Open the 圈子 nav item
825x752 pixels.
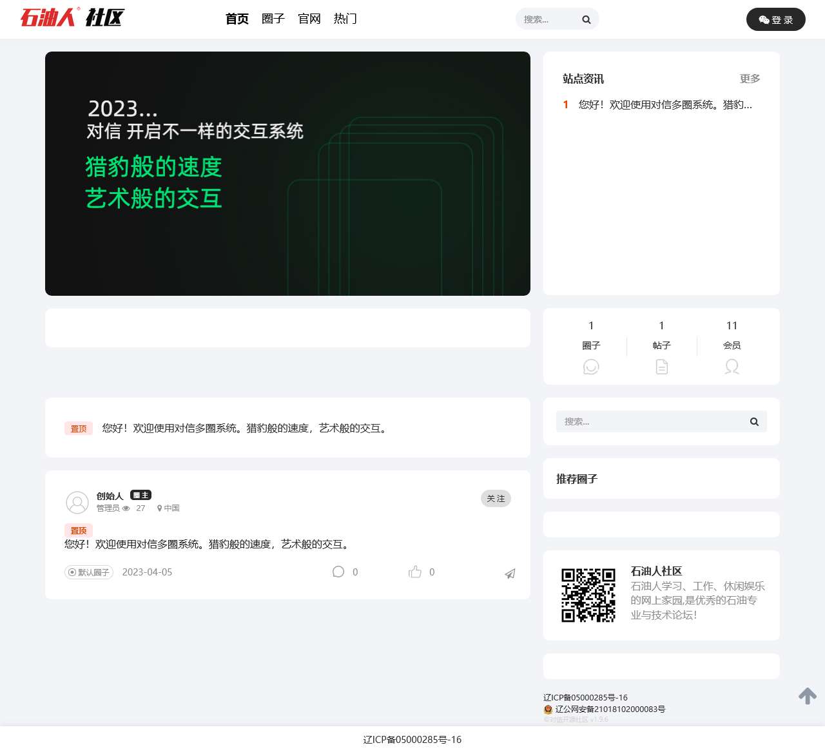pyautogui.click(x=273, y=19)
